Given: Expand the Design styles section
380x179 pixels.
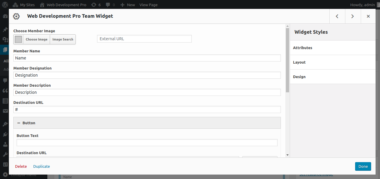Looking at the screenshot, I should pos(333,77).
